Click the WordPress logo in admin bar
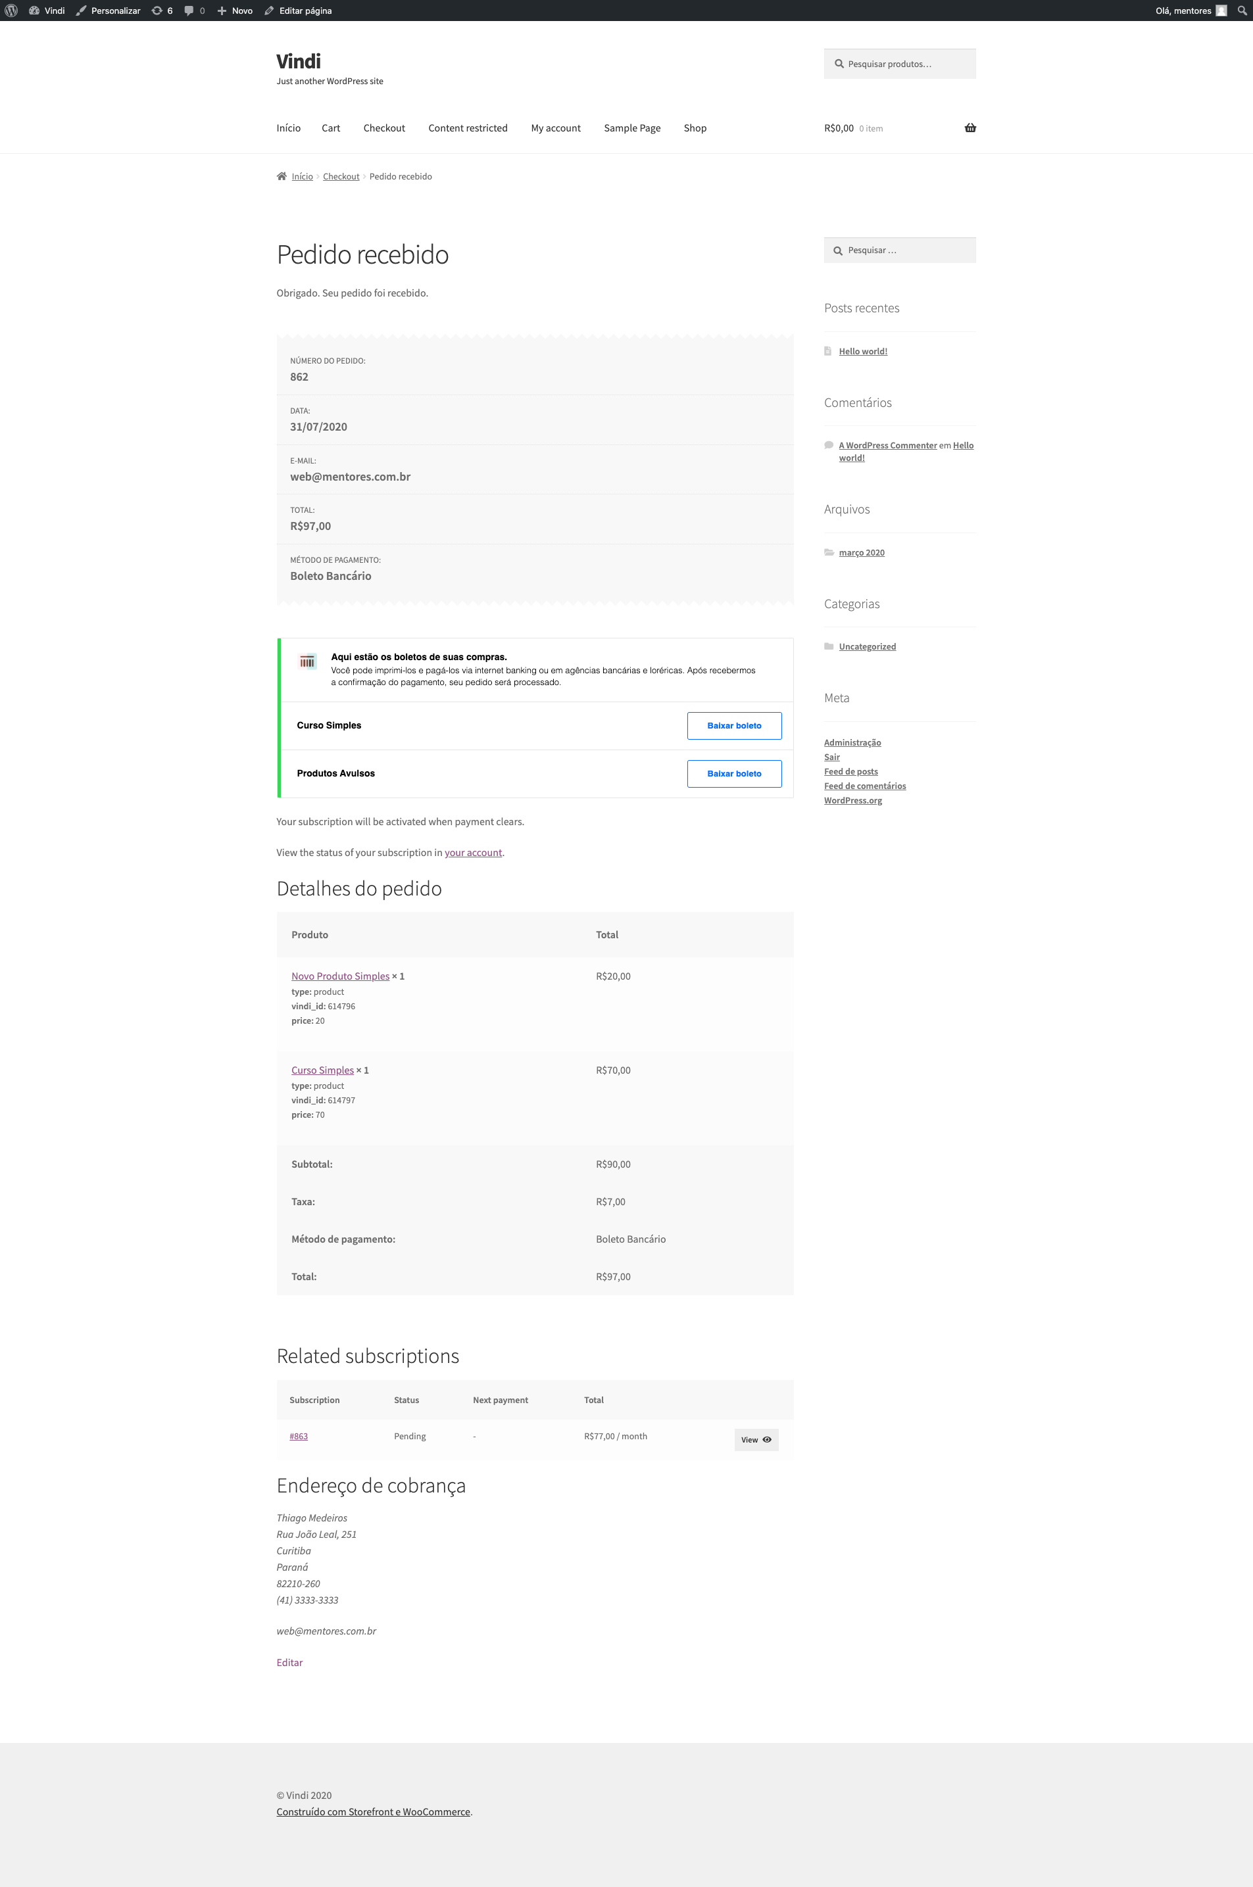 click(11, 11)
